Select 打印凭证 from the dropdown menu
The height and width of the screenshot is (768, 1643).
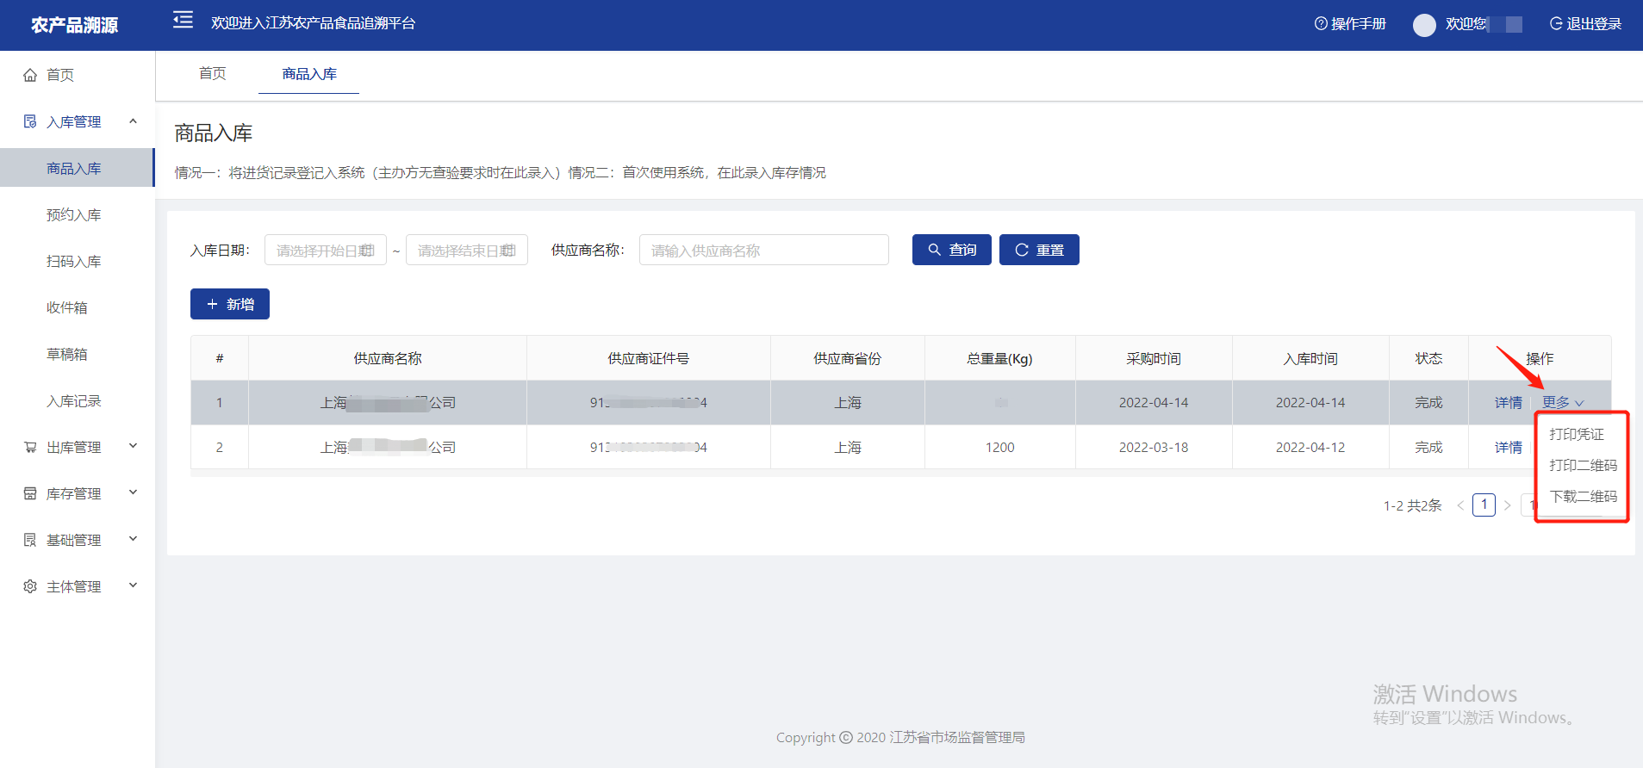[1577, 435]
